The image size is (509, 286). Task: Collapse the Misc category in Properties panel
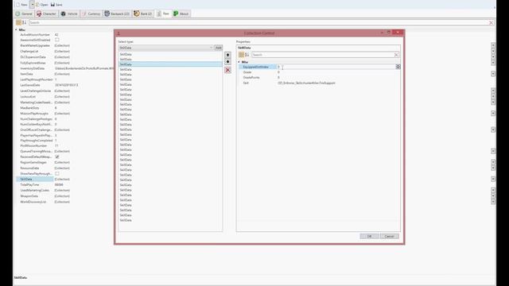239,62
